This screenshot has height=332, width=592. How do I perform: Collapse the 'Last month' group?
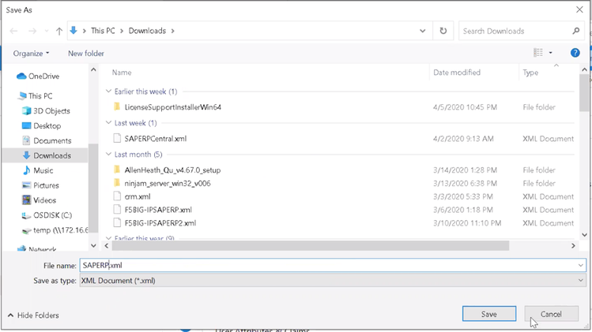tap(108, 154)
